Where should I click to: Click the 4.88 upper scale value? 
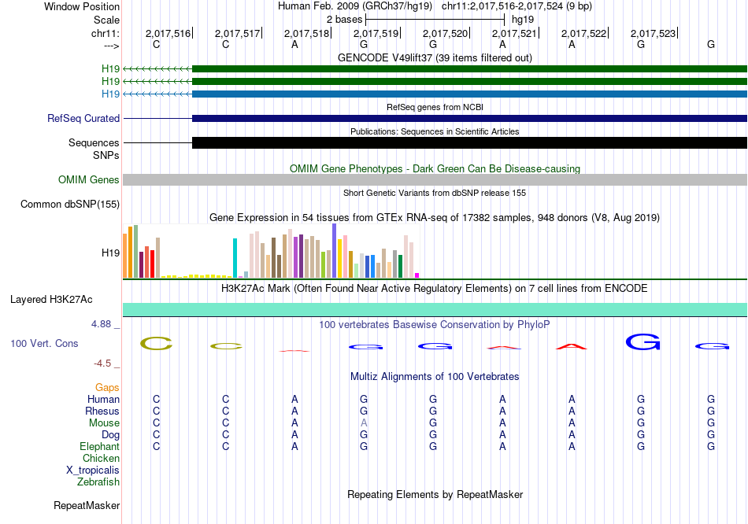101,324
